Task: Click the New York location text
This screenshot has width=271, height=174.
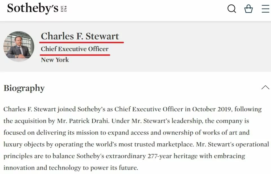Action: point(55,60)
